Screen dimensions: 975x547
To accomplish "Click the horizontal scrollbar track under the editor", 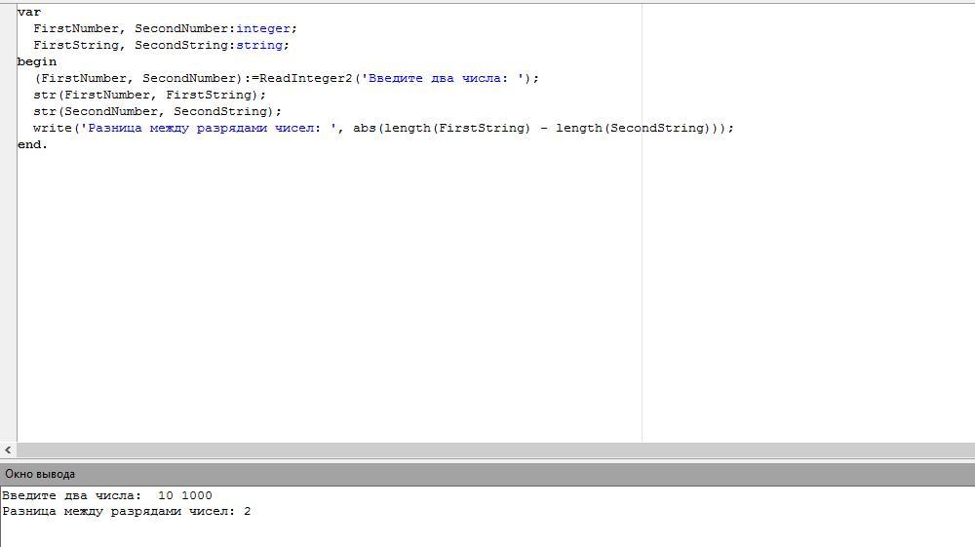I will pos(495,450).
